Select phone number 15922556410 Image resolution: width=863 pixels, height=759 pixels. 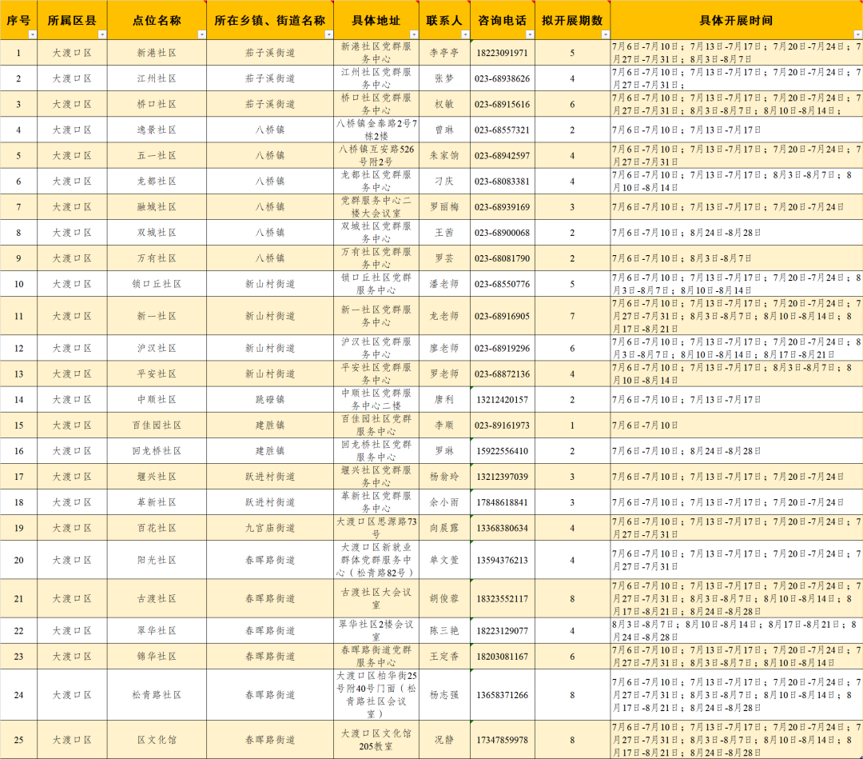pyautogui.click(x=502, y=451)
